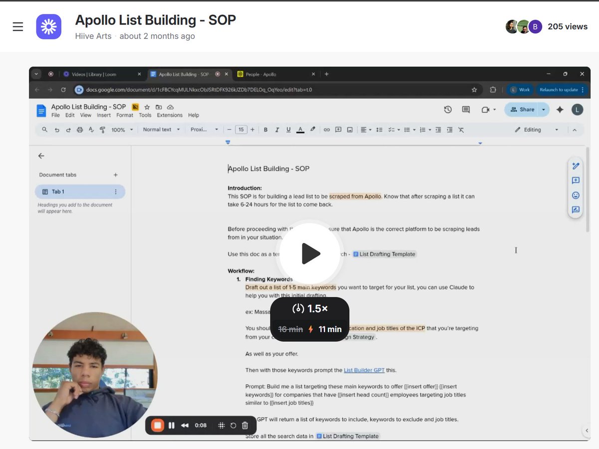The width and height of the screenshot is (599, 449).
Task: Increase the font size with plus
Action: pyautogui.click(x=253, y=130)
